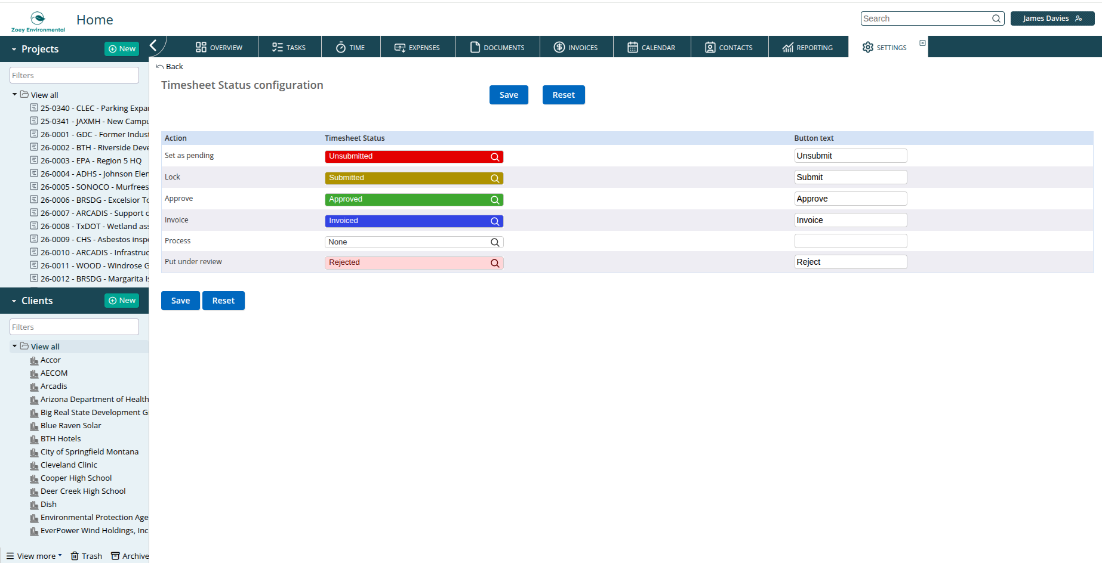Click the Contacts icon
The image size is (1102, 563).
tap(710, 47)
